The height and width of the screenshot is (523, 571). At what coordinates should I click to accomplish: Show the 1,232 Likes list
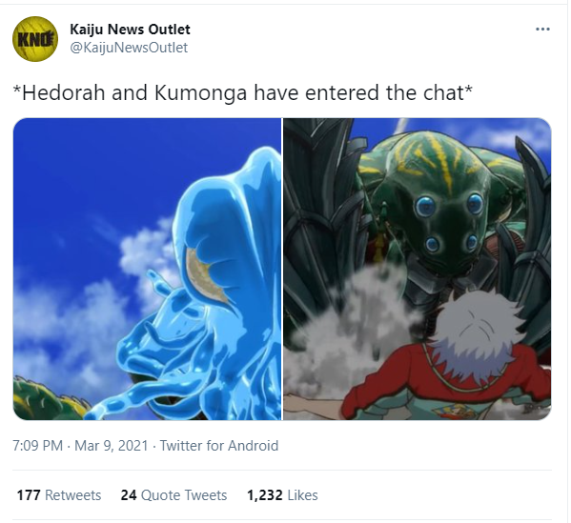[282, 495]
